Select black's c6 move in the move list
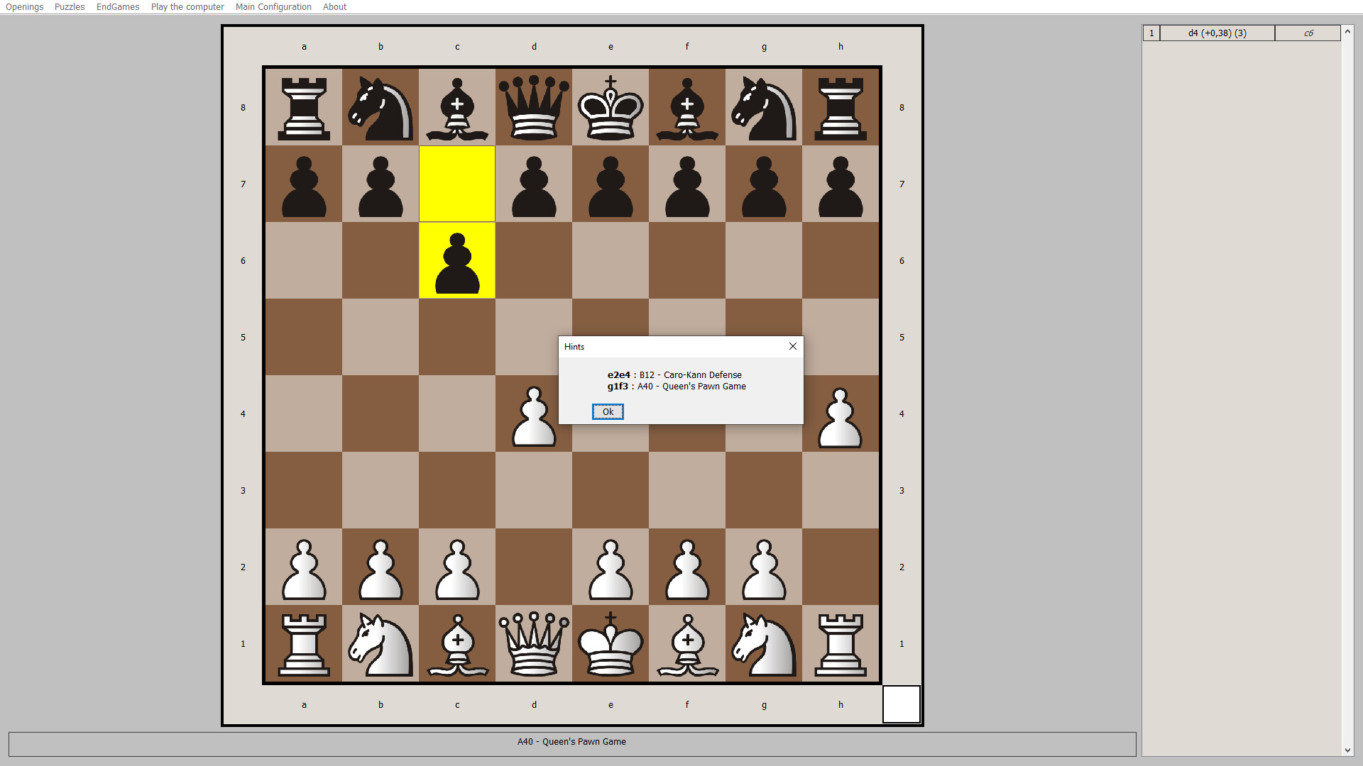The image size is (1363, 766). tap(1309, 33)
